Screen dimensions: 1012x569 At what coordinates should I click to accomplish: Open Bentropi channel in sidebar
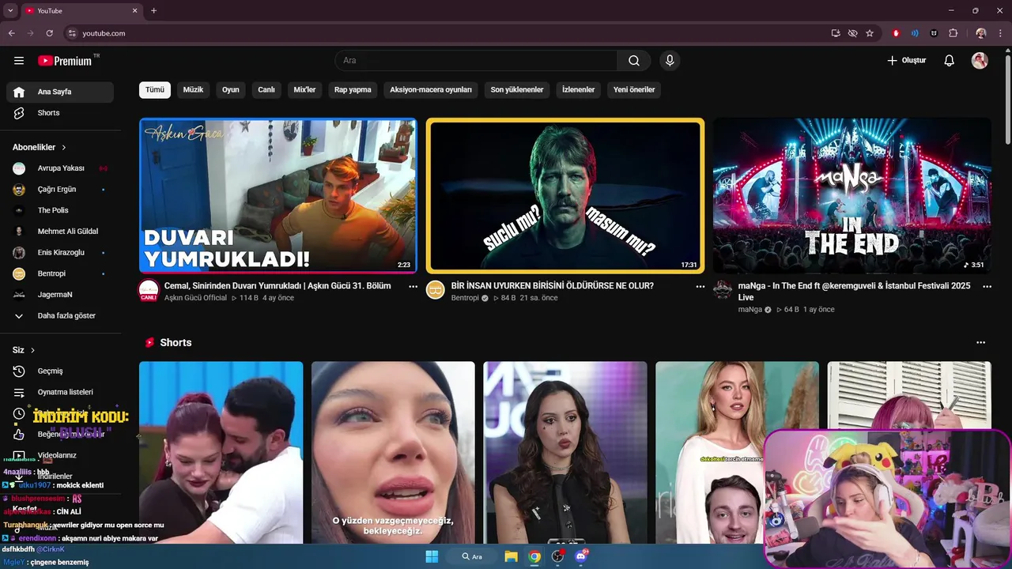tap(60, 273)
